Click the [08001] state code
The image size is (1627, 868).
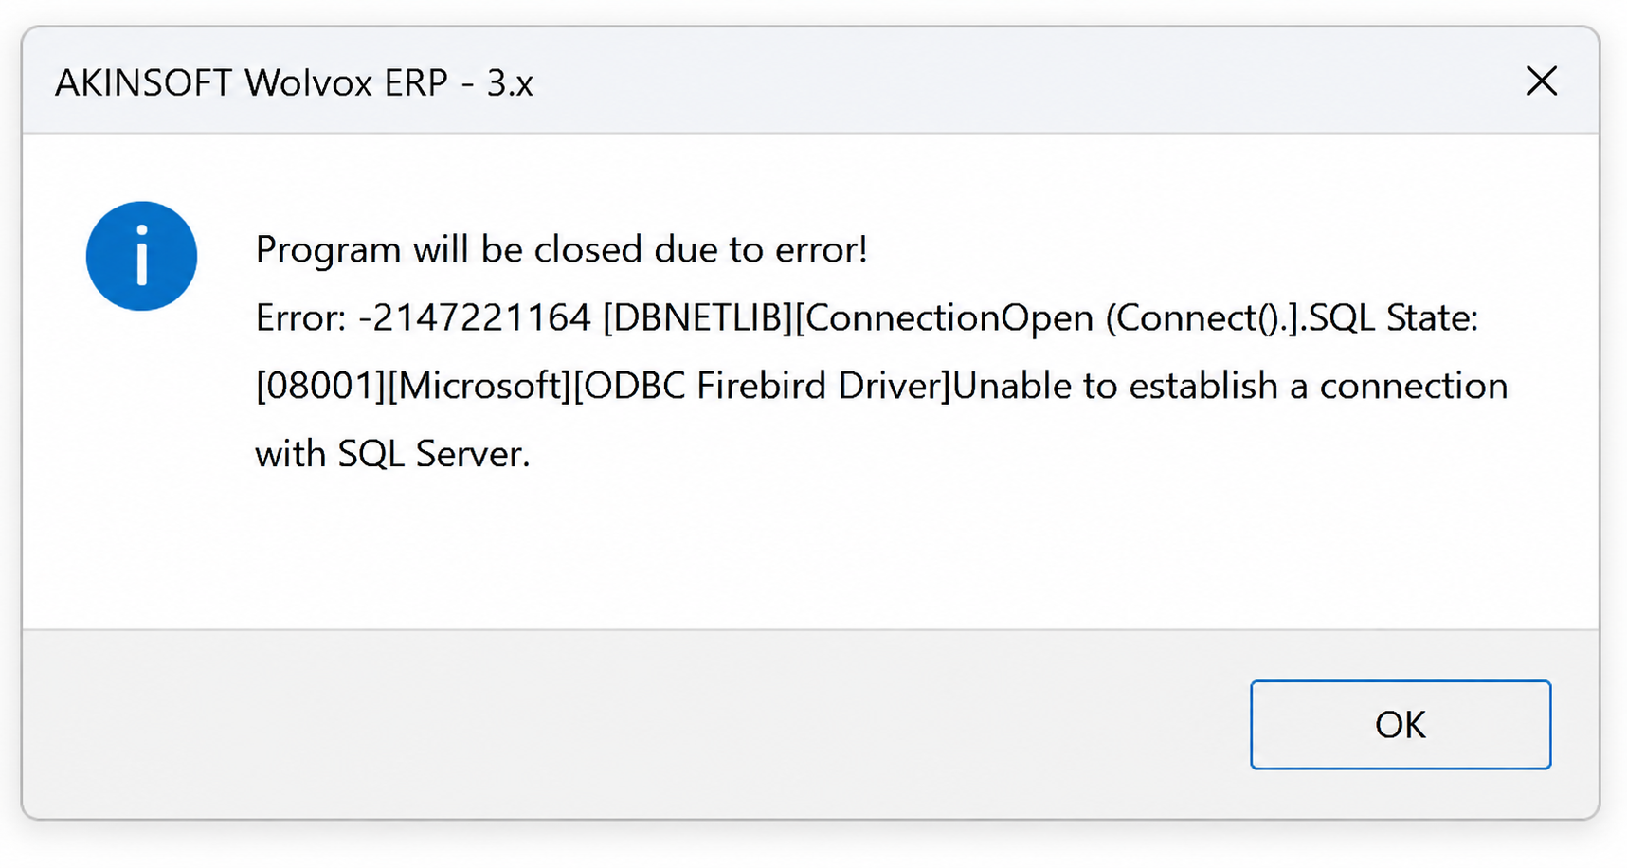click(321, 386)
